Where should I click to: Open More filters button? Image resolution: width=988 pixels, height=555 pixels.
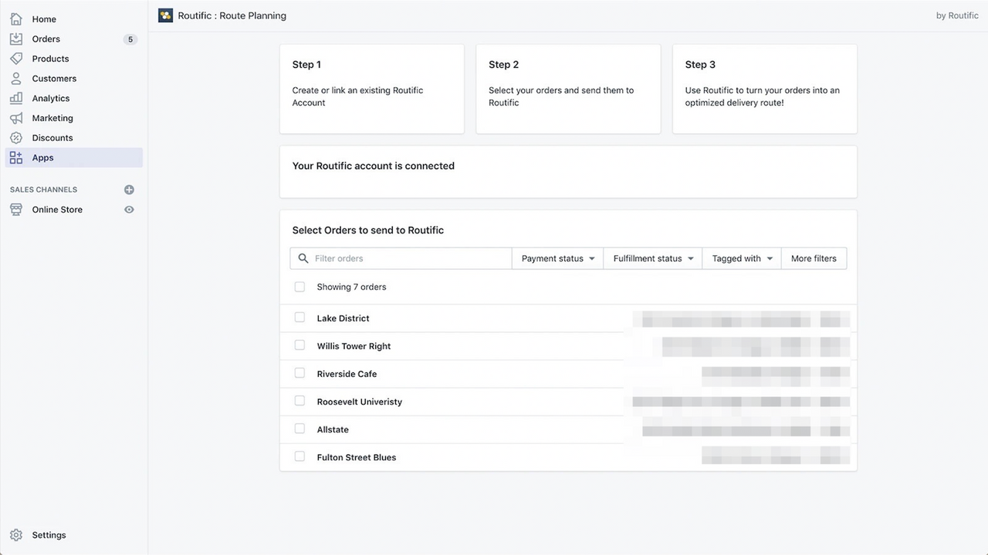(x=814, y=258)
